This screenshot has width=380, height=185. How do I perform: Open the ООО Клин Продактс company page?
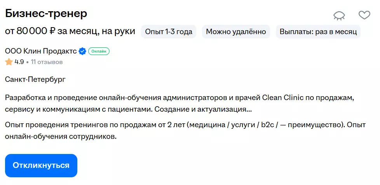pyautogui.click(x=41, y=51)
